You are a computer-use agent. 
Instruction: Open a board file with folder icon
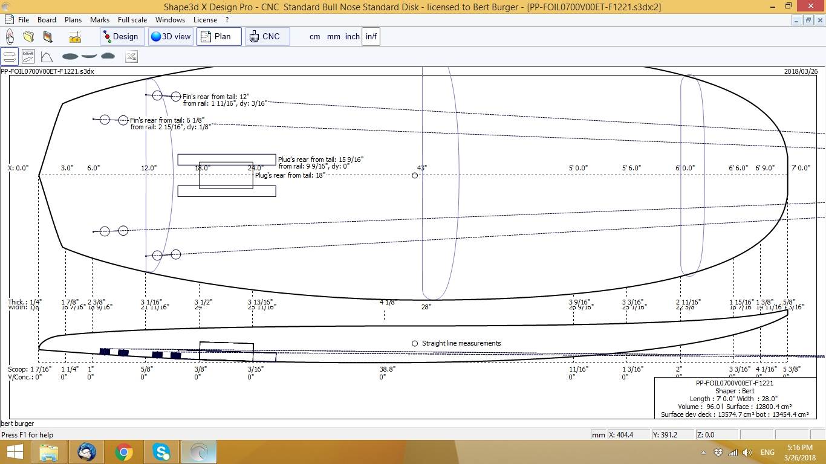[28, 36]
